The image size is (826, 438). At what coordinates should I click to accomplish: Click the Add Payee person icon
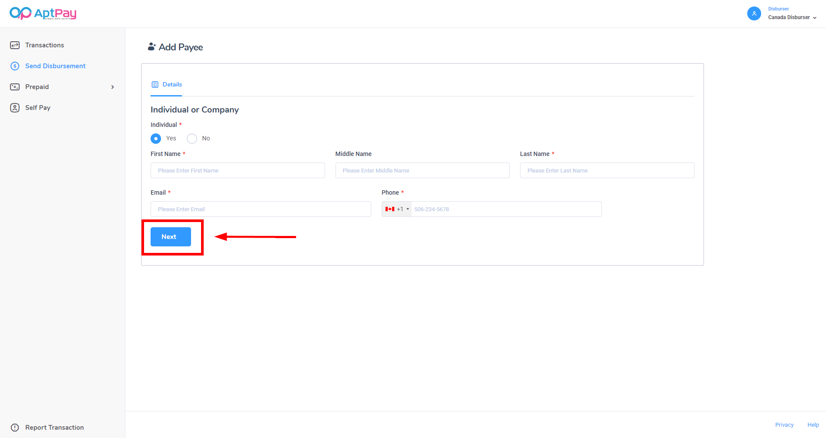(x=151, y=47)
